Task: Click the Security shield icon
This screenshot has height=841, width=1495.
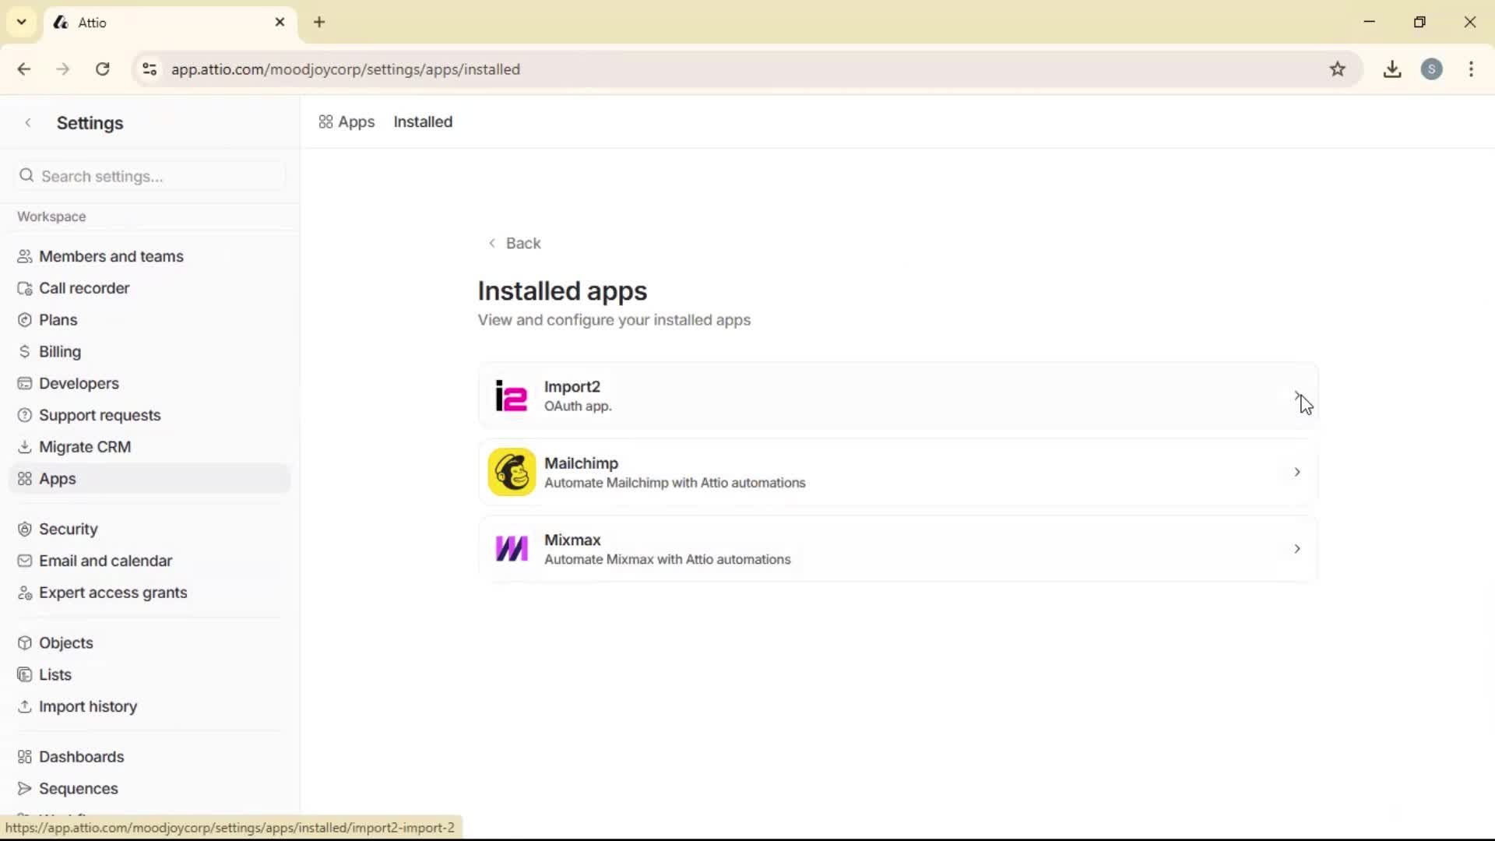Action: tap(25, 529)
